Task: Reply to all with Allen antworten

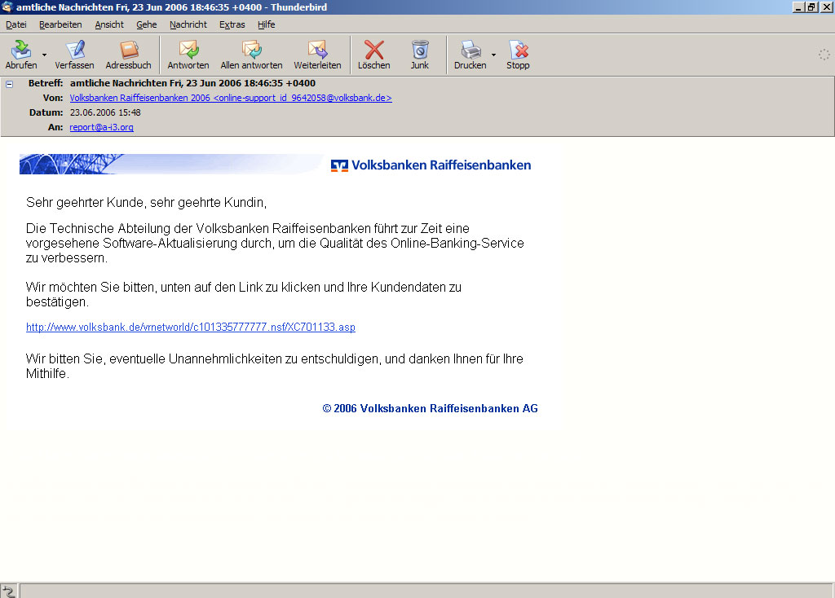Action: [251, 55]
